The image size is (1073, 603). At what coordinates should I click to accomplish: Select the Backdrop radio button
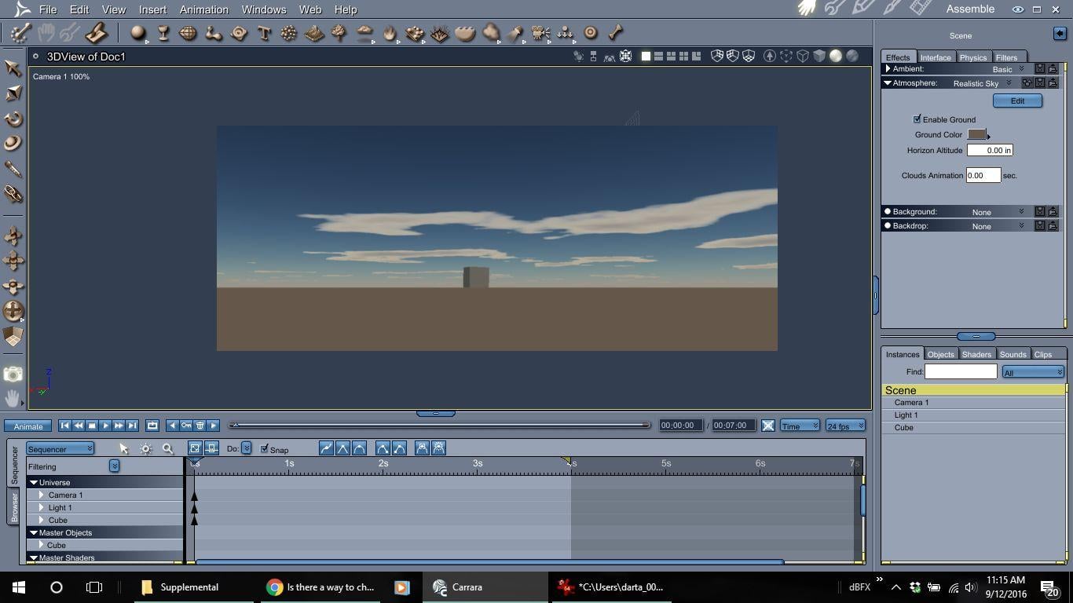click(x=888, y=226)
